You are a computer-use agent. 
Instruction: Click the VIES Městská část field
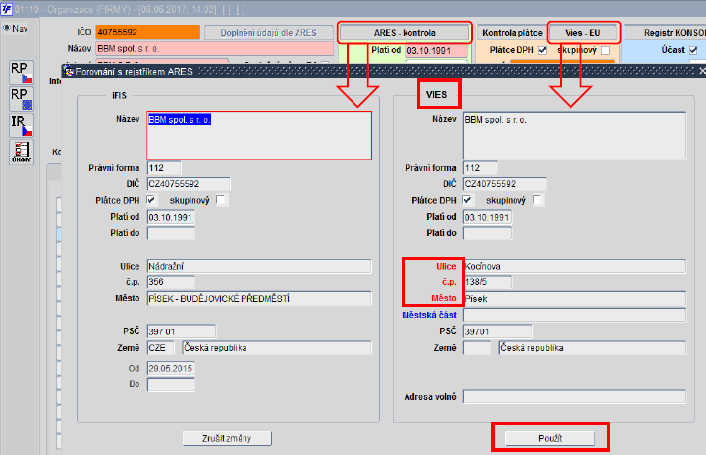[575, 315]
